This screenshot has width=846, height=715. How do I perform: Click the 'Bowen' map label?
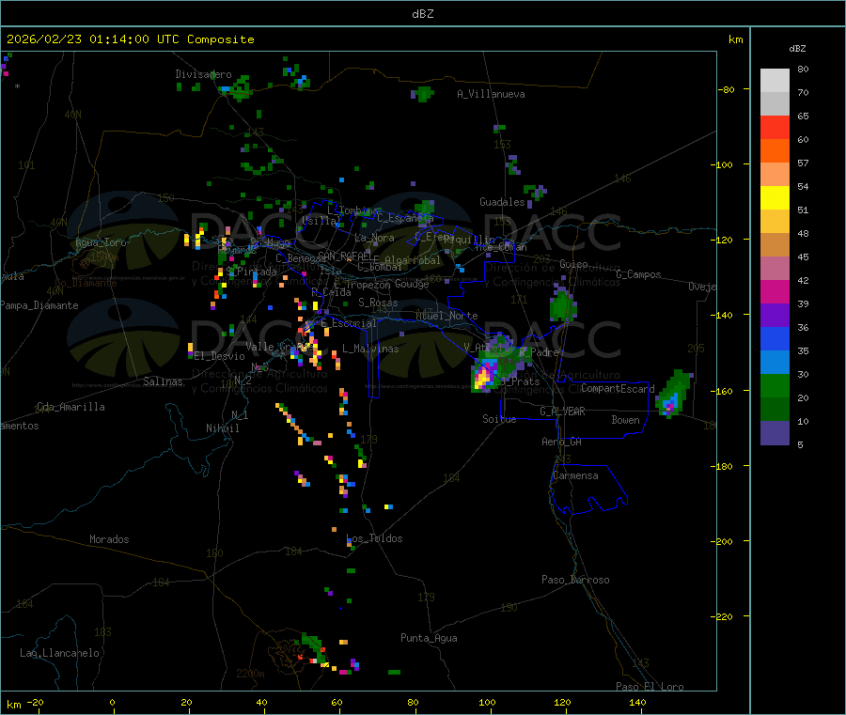click(626, 419)
